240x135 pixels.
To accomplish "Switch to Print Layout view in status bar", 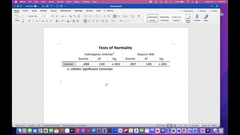I will (169, 126).
